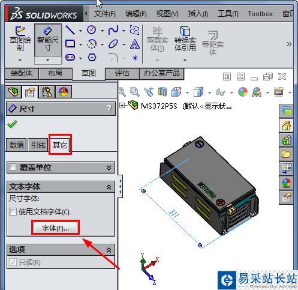Open the 视图(V) menu
298x290 pixels.
point(167,14)
